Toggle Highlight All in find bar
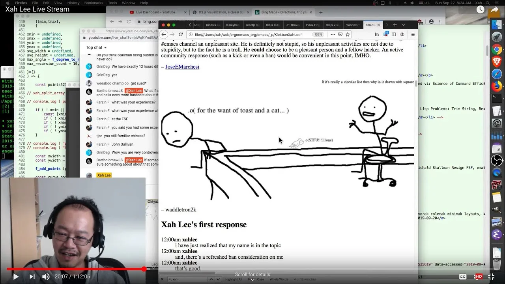This screenshot has height=284, width=505. (x=234, y=279)
